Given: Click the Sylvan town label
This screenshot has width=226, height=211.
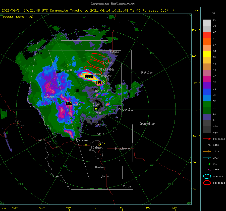Looking at the screenshot, I should (96, 74).
